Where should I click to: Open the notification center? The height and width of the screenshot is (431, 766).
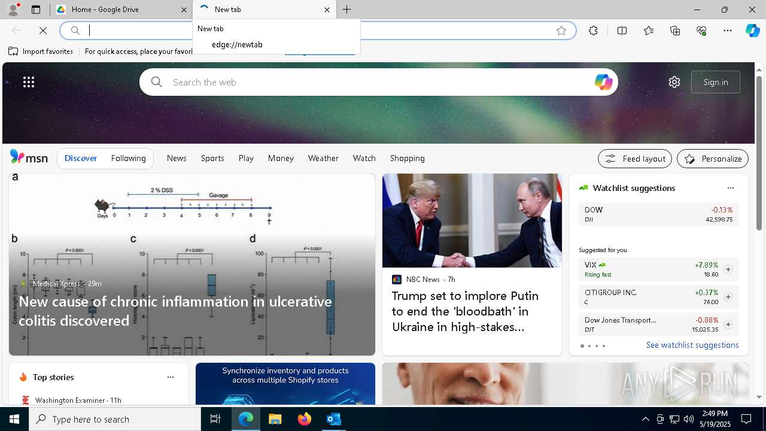tap(746, 419)
